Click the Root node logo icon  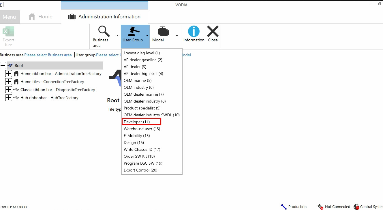click(x=10, y=65)
